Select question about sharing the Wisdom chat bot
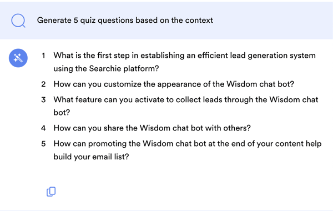333x211 pixels. pyautogui.click(x=152, y=128)
